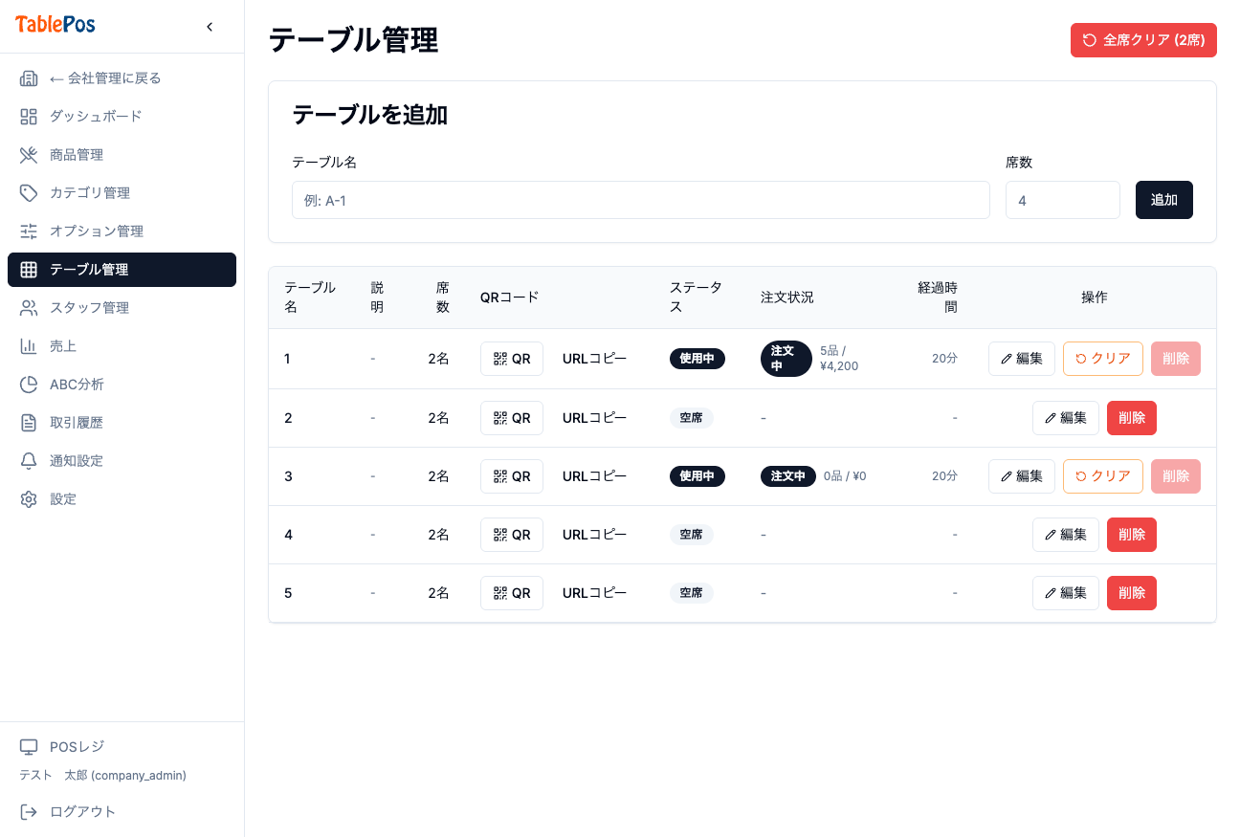Show QR code for table 2
Screen dimensions: 1240x837
(x=512, y=418)
